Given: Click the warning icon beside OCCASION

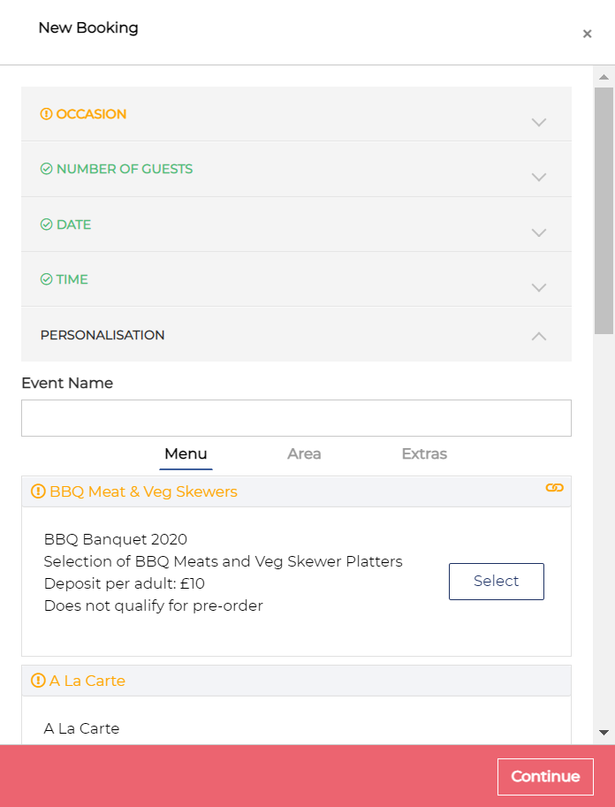Looking at the screenshot, I should pyautogui.click(x=47, y=114).
